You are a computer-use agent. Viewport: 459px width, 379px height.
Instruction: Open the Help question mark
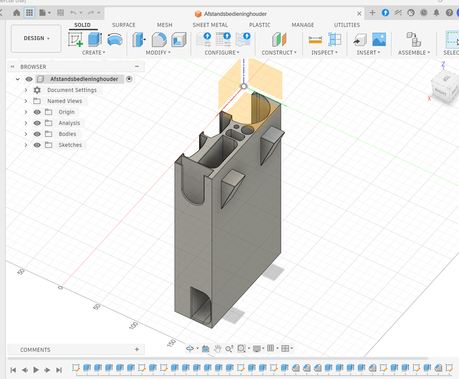pyautogui.click(x=449, y=13)
